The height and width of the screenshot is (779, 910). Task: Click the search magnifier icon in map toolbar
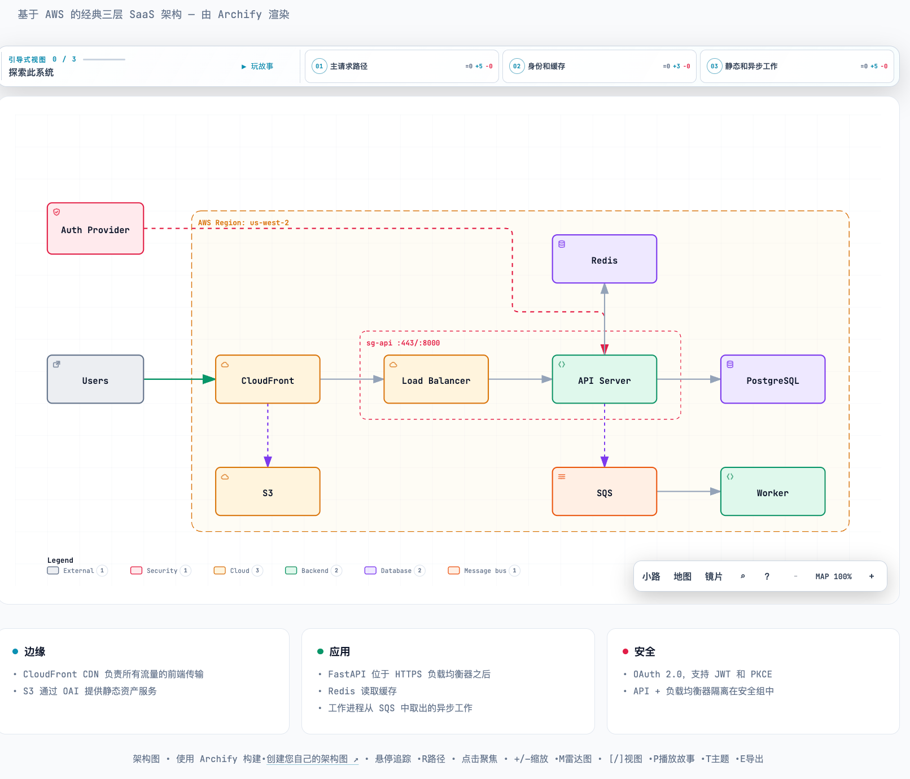tap(743, 576)
